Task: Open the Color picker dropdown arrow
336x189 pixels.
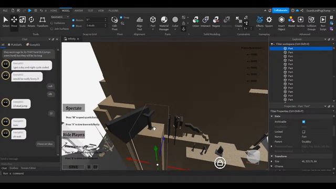Action: [175, 29]
